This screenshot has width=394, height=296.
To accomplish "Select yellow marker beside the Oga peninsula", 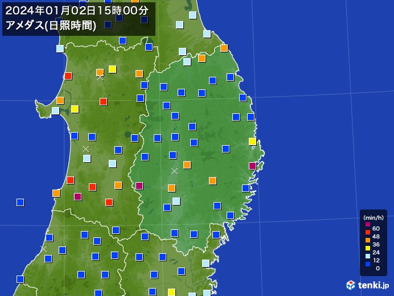I will (75, 109).
